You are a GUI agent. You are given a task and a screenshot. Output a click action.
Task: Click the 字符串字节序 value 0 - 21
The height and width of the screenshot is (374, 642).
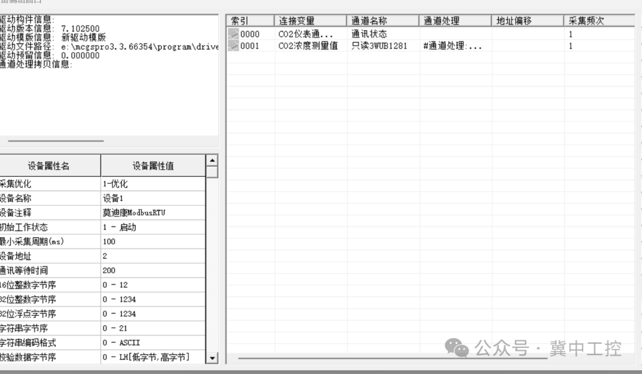(x=153, y=328)
